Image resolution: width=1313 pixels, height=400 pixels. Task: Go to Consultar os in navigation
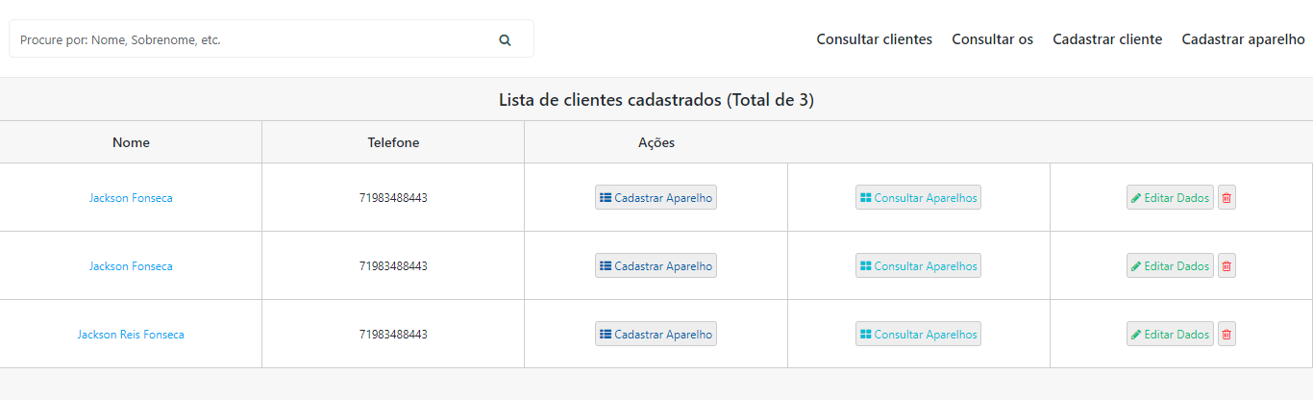992,39
